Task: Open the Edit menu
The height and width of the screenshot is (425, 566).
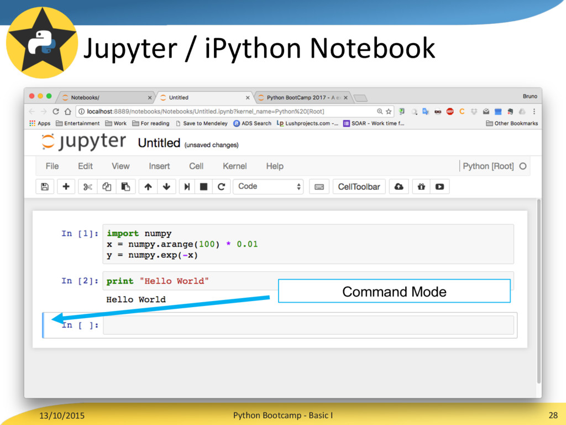Action: pos(85,166)
